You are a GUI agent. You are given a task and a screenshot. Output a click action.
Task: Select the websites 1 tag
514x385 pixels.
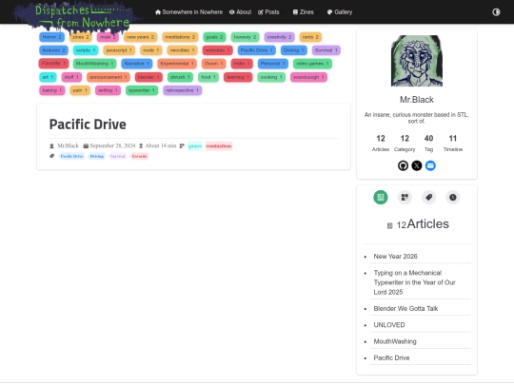point(218,50)
